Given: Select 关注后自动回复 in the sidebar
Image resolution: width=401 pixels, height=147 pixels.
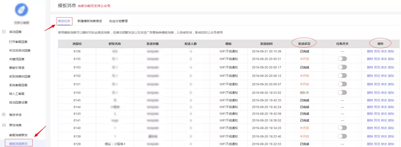Looking at the screenshot, I should [x=20, y=50].
